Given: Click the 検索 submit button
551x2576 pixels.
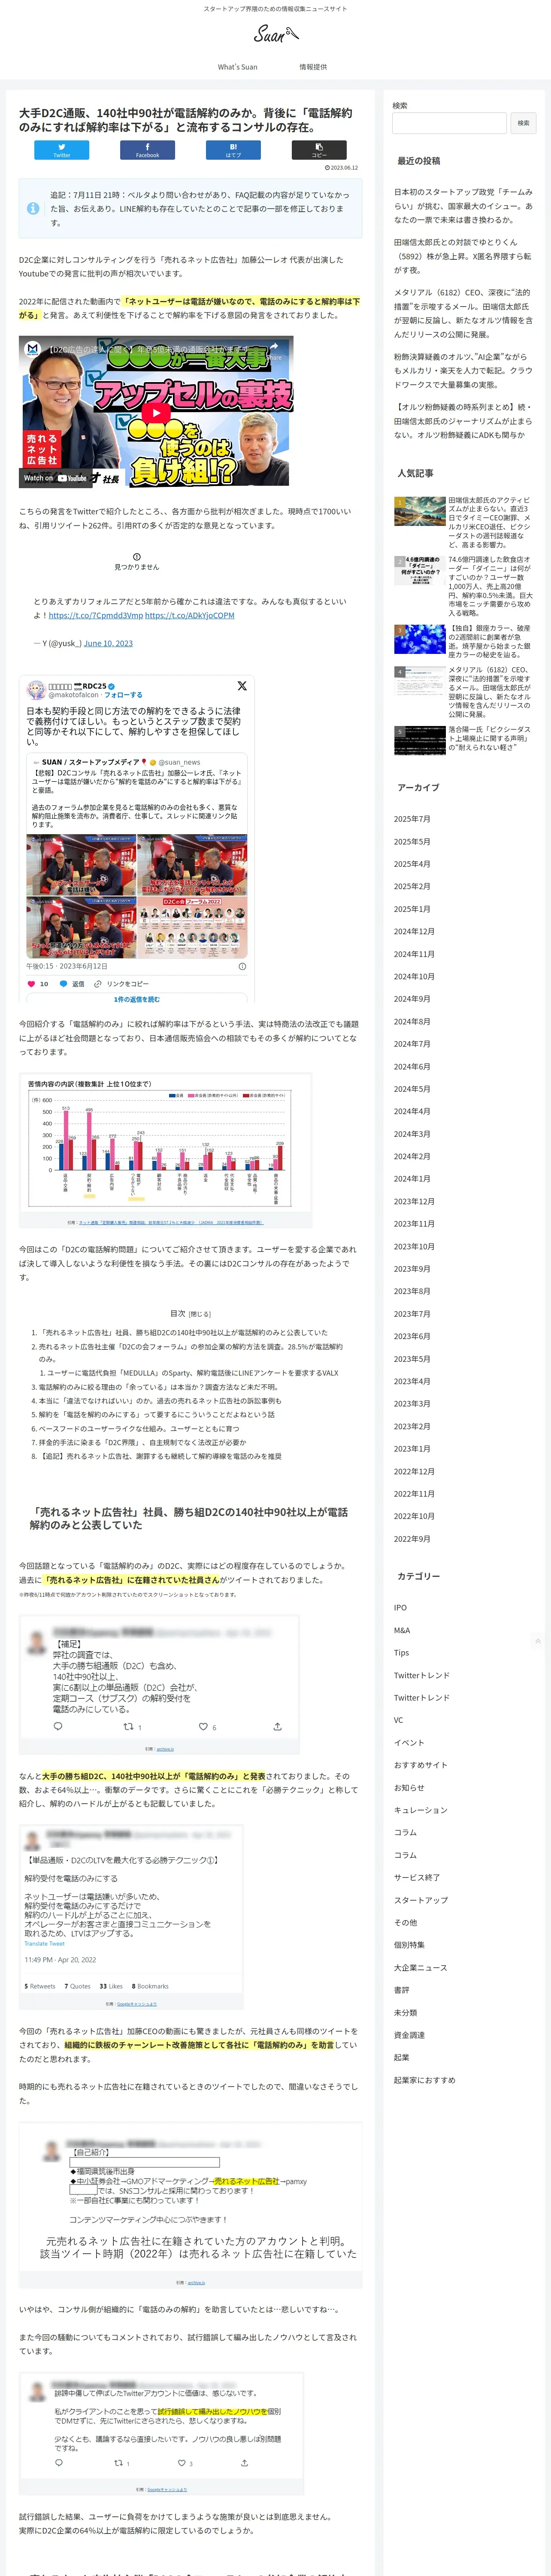Looking at the screenshot, I should point(523,123).
